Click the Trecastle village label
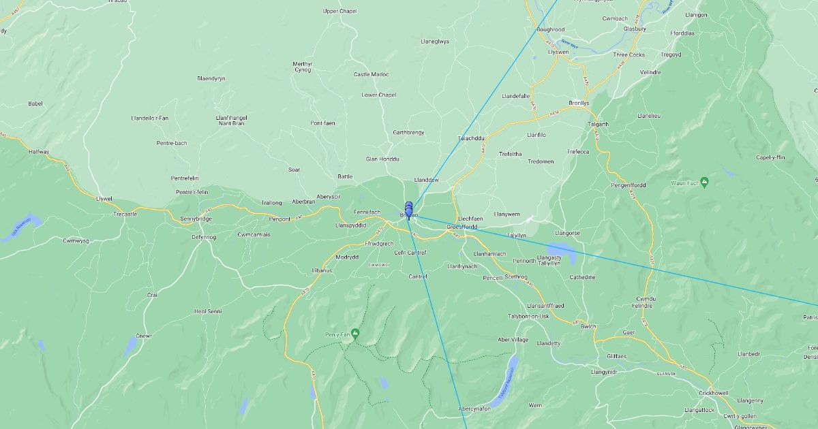 click(x=125, y=214)
